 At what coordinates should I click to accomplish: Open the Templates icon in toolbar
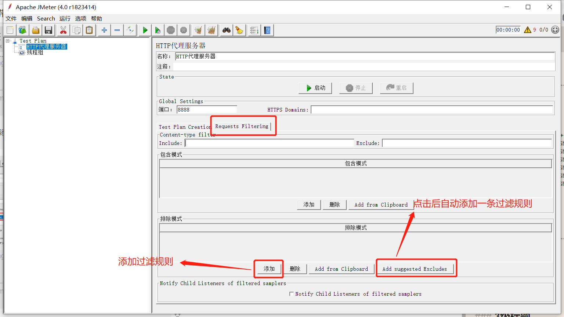(23, 30)
